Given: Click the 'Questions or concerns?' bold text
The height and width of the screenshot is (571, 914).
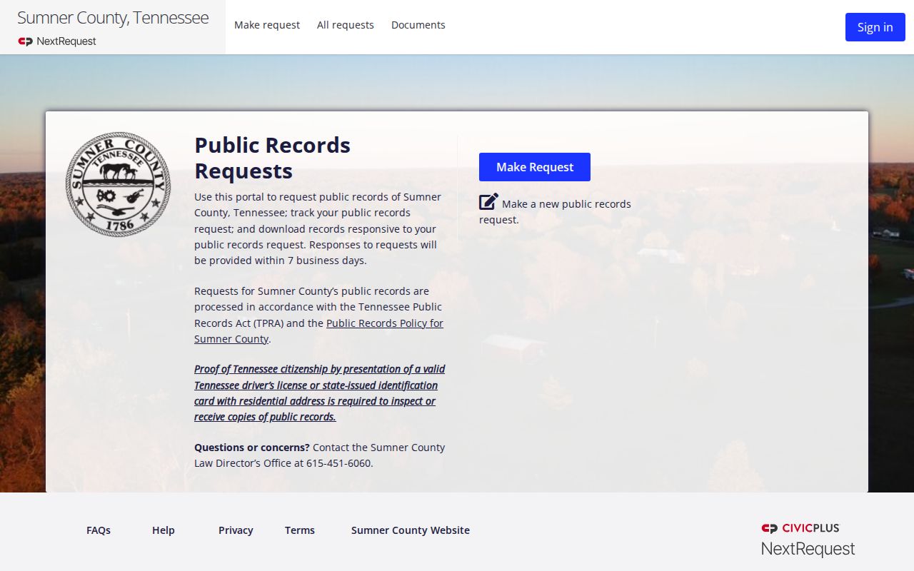Looking at the screenshot, I should coord(252,448).
